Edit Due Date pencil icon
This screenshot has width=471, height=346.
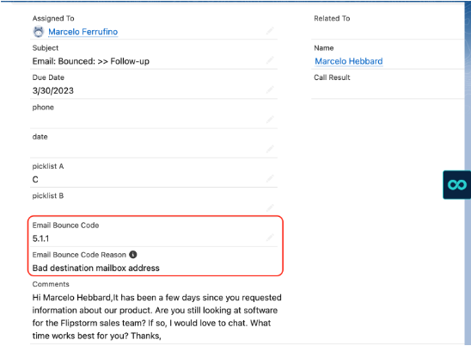pos(270,90)
